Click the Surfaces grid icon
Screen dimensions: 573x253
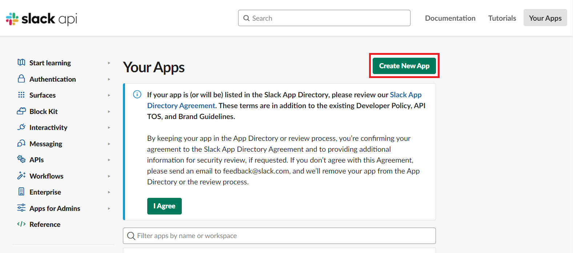[21, 95]
